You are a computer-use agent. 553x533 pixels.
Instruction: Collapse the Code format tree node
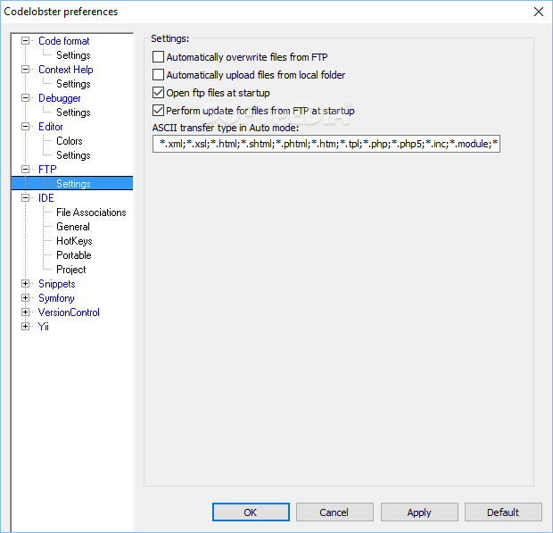click(25, 41)
